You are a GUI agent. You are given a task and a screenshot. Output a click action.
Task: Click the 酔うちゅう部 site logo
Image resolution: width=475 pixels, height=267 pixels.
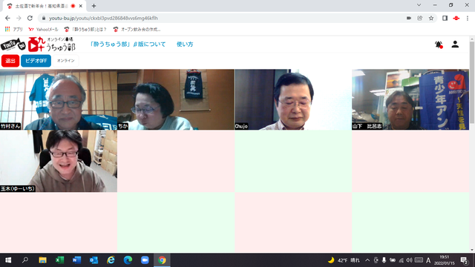[x=51, y=44]
